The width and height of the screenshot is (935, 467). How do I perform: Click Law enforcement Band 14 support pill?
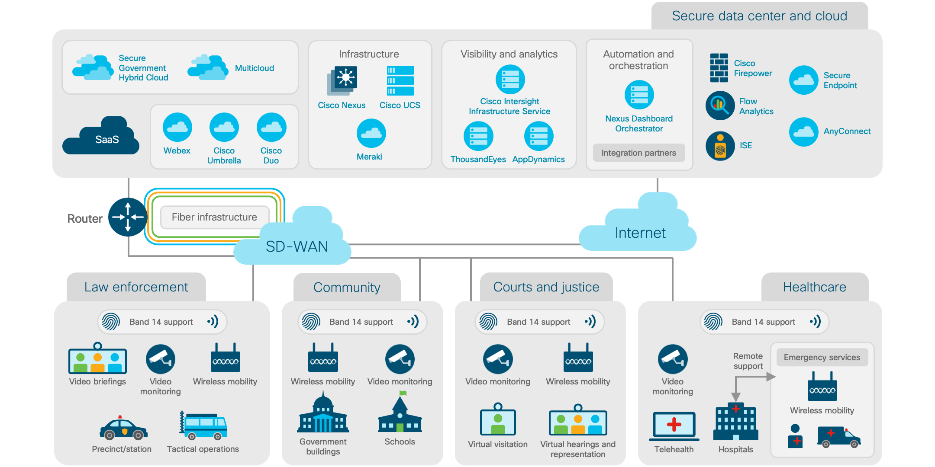(162, 322)
